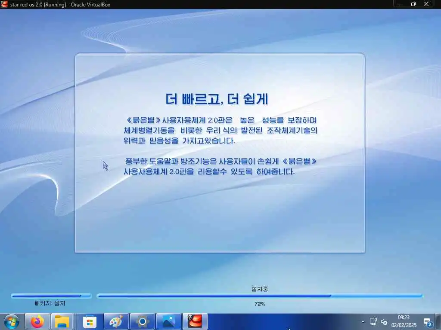Show hidden system tray icons
Image resolution: width=441 pixels, height=330 pixels.
coord(363,321)
